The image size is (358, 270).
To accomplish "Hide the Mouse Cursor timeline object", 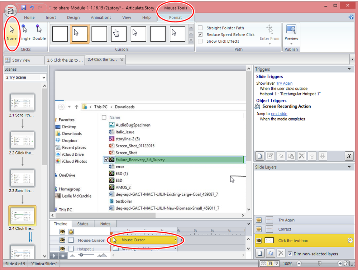I will (x=62, y=240).
